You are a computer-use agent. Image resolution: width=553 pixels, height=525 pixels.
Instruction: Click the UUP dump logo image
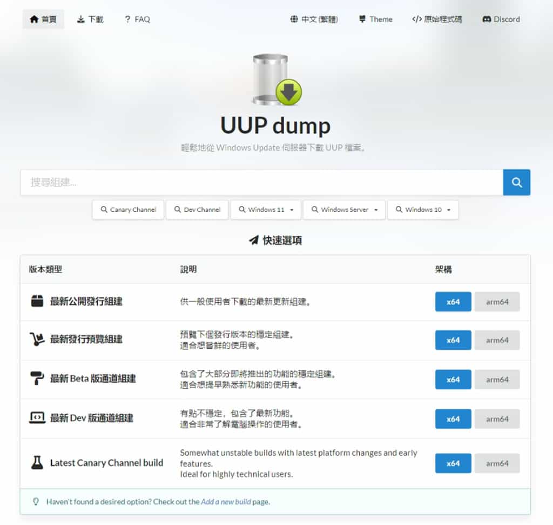276,79
